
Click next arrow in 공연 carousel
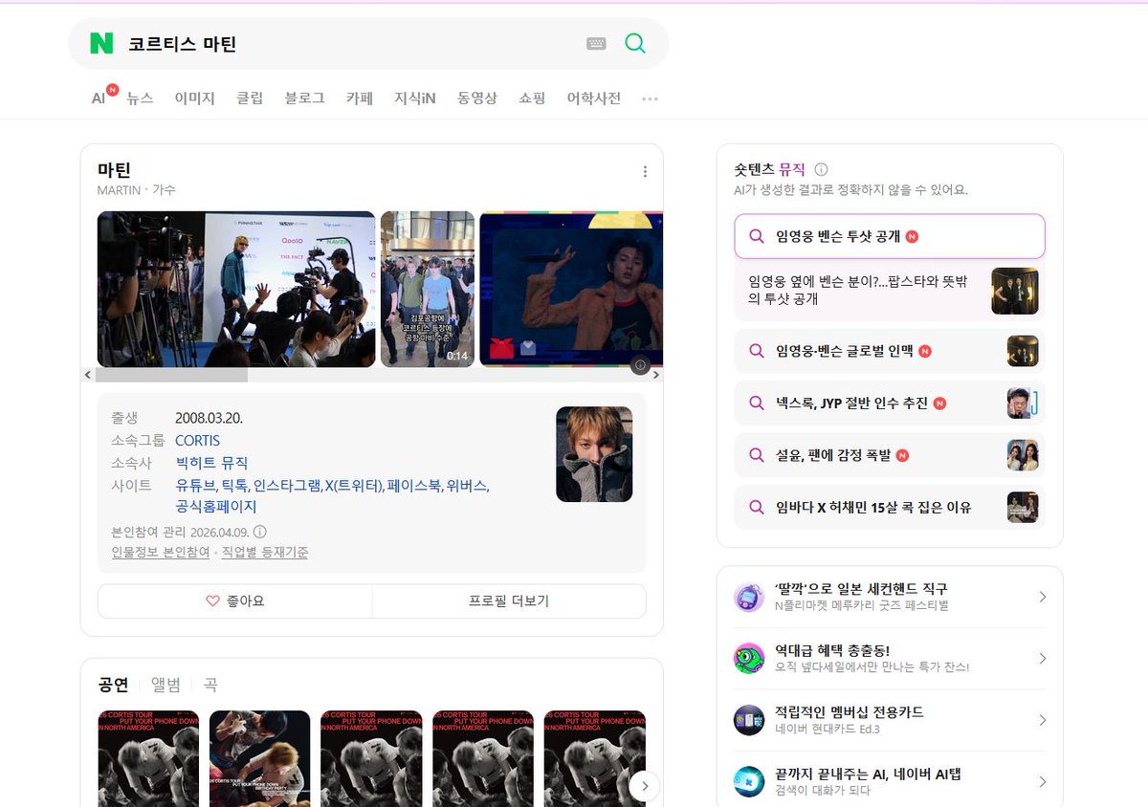(x=645, y=786)
